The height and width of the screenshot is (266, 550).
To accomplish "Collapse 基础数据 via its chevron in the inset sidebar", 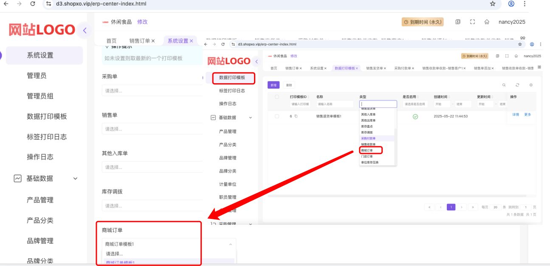I will [250, 118].
